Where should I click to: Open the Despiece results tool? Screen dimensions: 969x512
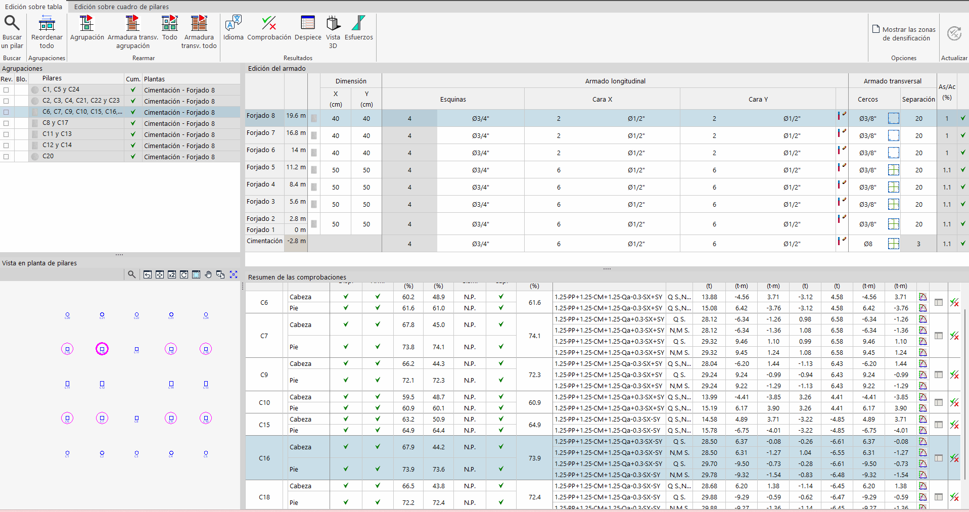pos(308,23)
